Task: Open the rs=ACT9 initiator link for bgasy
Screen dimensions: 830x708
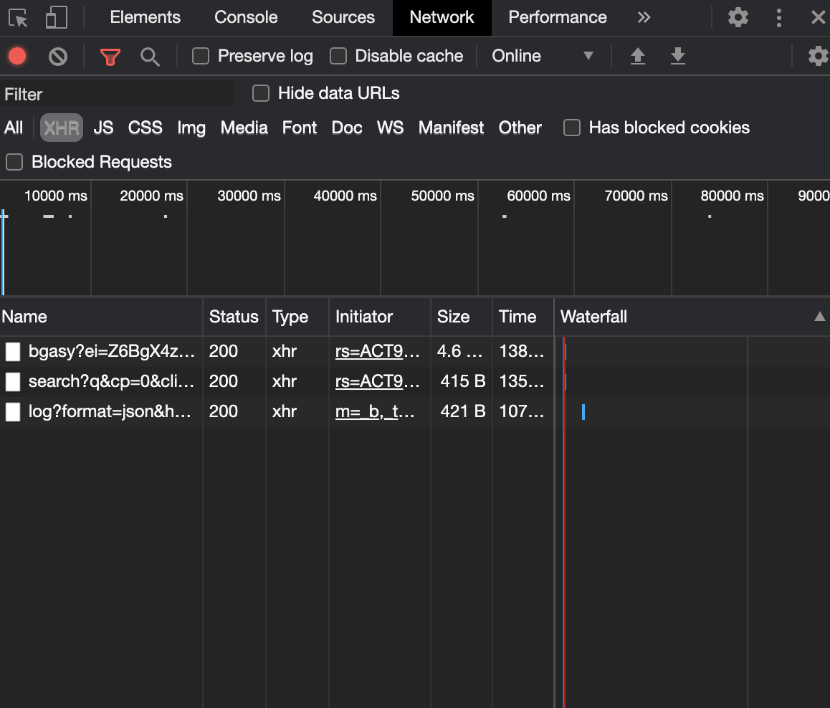Action: pyautogui.click(x=377, y=351)
